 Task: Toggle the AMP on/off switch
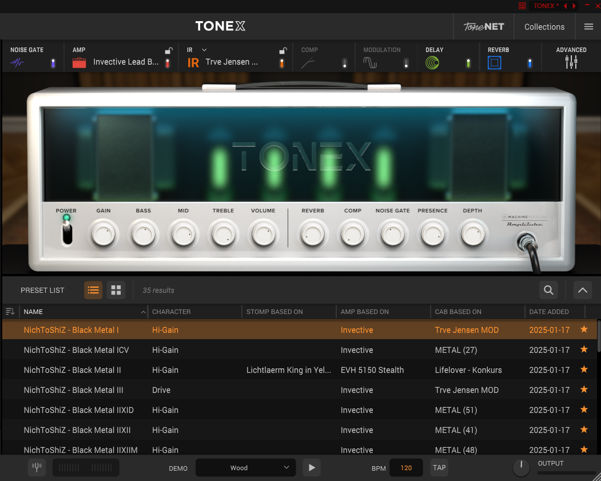(168, 63)
